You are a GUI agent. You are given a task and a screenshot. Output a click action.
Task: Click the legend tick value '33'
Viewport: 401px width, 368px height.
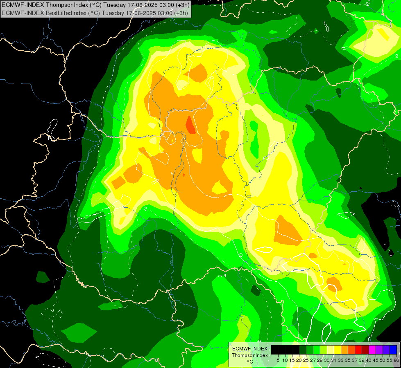coord(341,360)
